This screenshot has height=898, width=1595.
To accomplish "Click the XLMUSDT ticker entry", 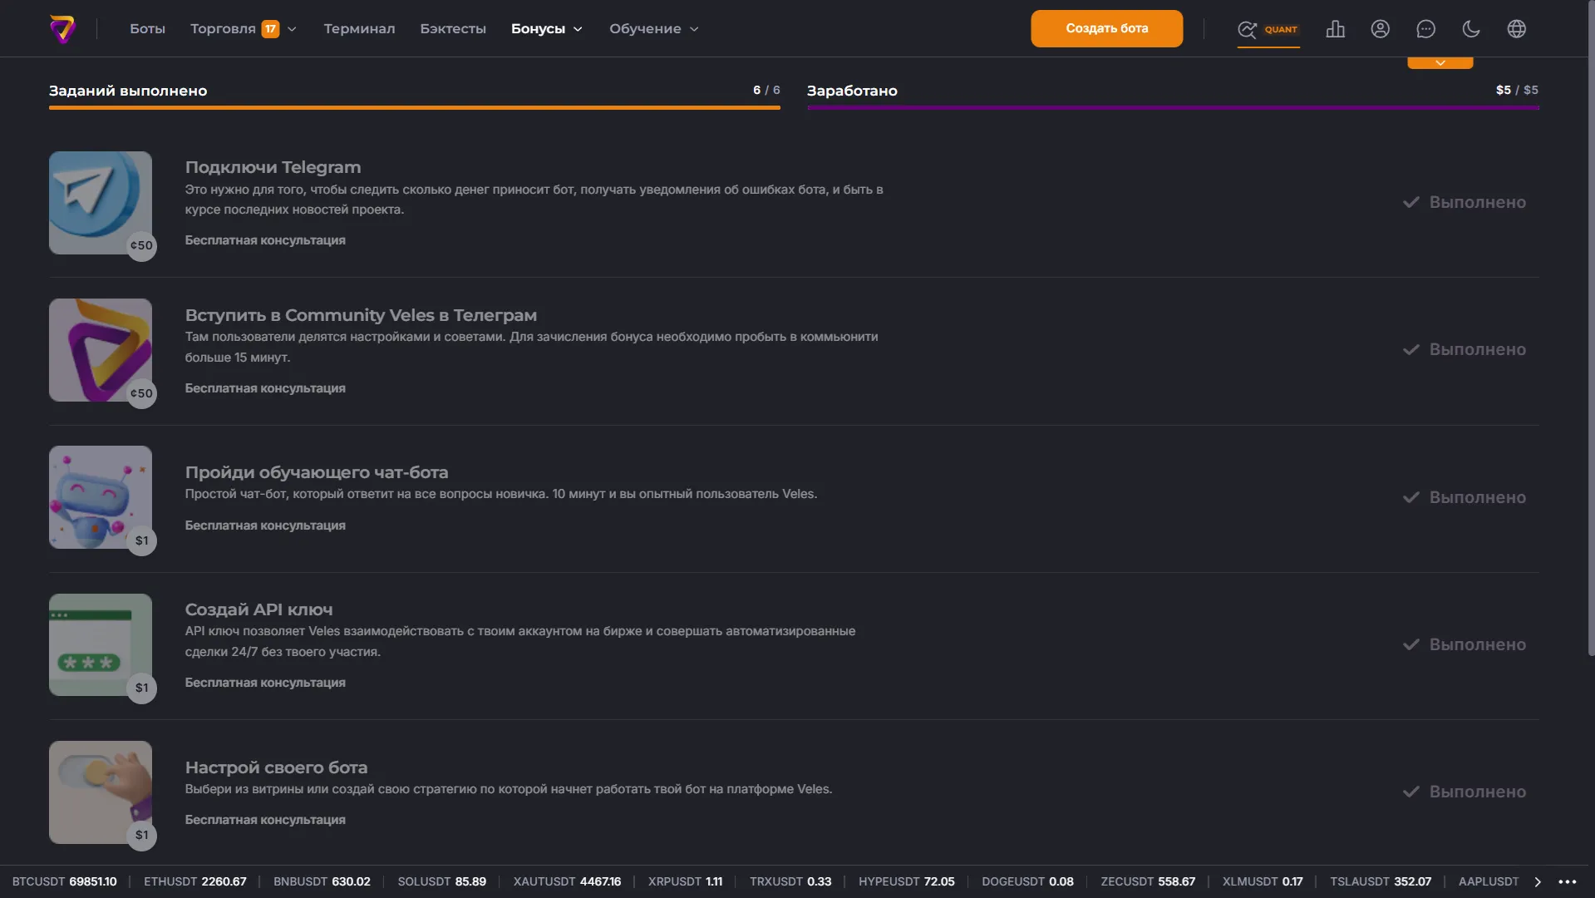I will pos(1263,881).
